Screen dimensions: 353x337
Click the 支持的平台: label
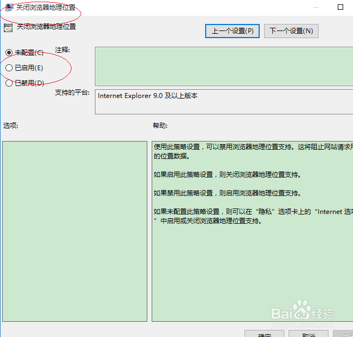coord(72,93)
